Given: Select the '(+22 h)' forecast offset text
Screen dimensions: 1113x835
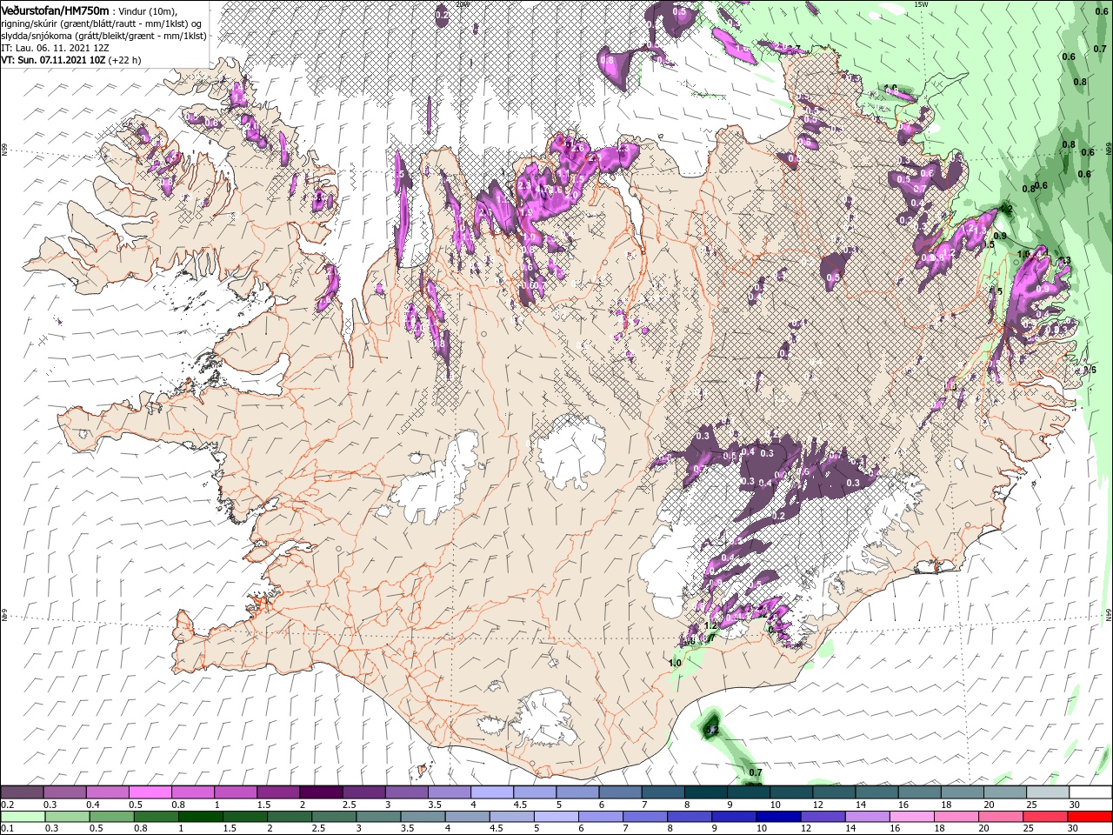Looking at the screenshot, I should 125,60.
